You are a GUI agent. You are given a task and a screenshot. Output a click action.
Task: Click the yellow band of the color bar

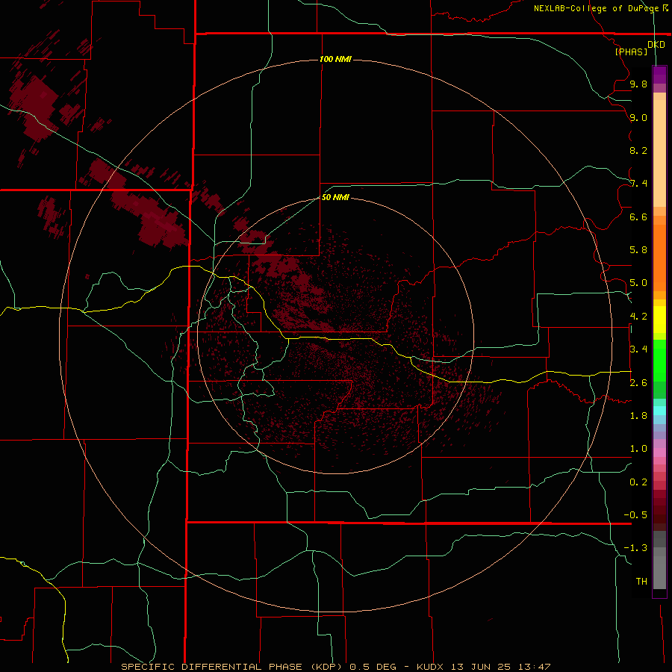point(659,320)
